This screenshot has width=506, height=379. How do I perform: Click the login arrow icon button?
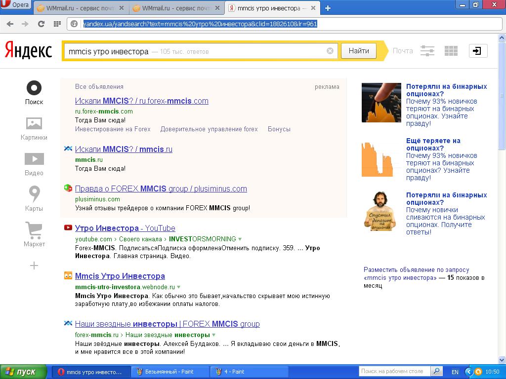478,51
